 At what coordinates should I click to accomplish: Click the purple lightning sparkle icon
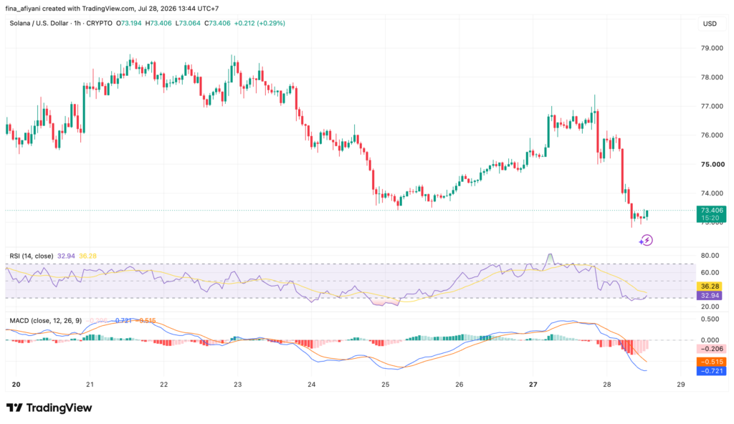coord(646,241)
